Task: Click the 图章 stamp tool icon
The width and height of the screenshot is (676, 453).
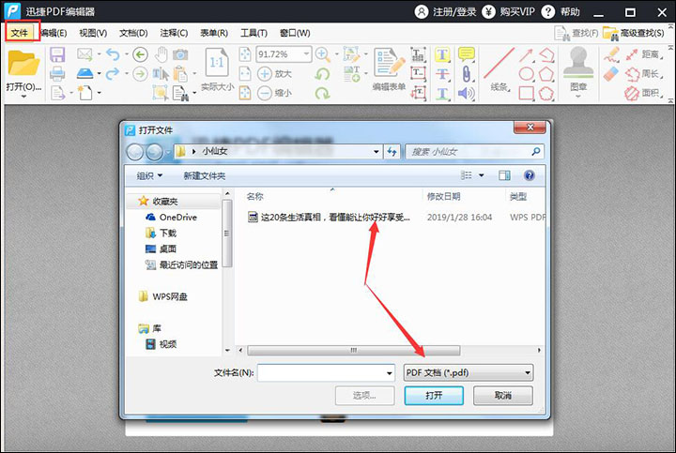Action: point(578,64)
